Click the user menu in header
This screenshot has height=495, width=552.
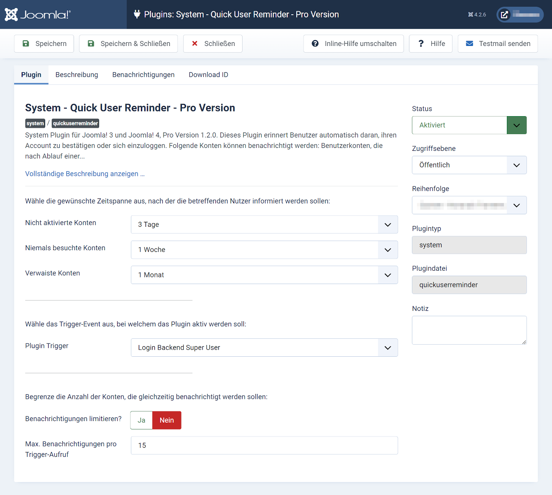[x=520, y=15]
